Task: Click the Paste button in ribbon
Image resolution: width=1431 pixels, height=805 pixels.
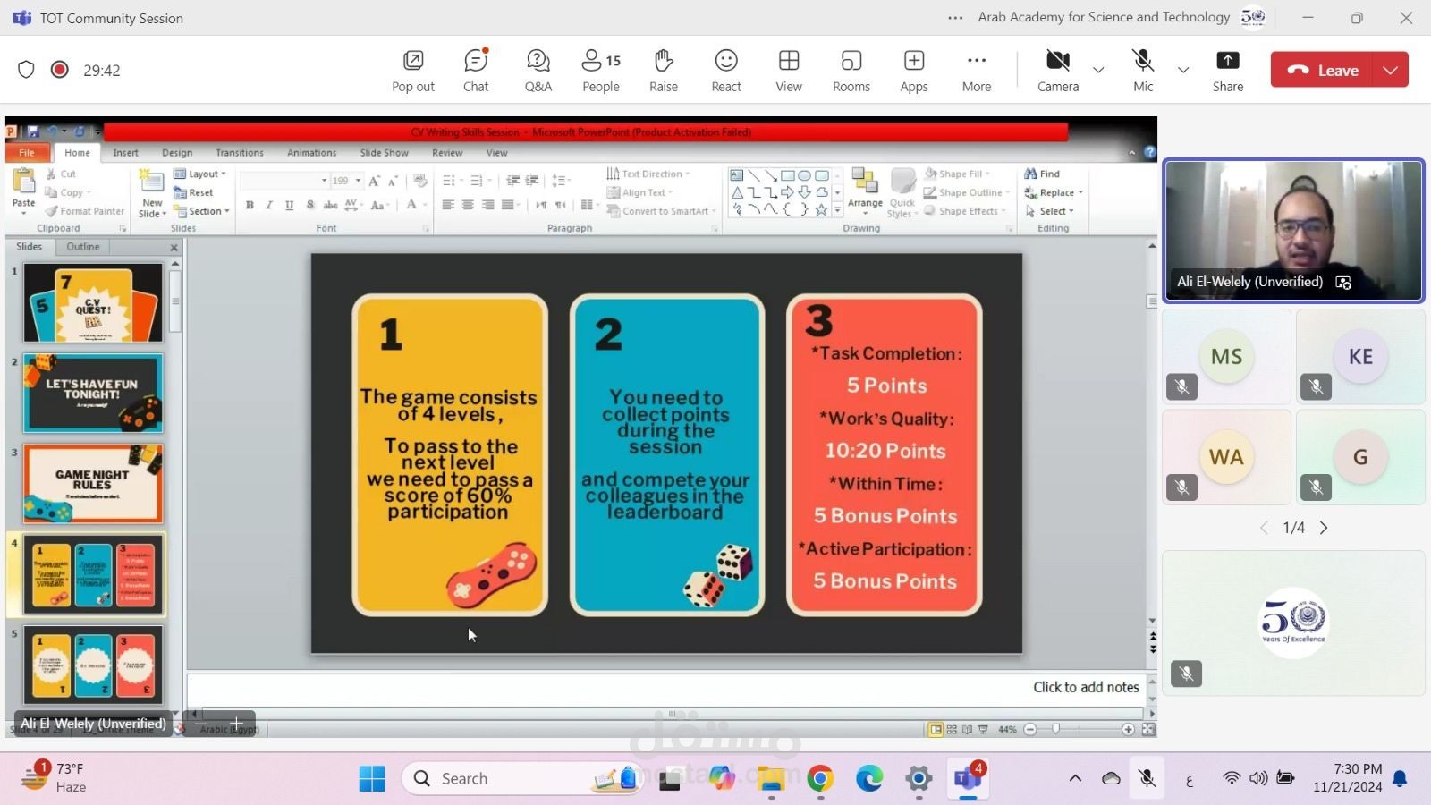Action: coord(23,191)
